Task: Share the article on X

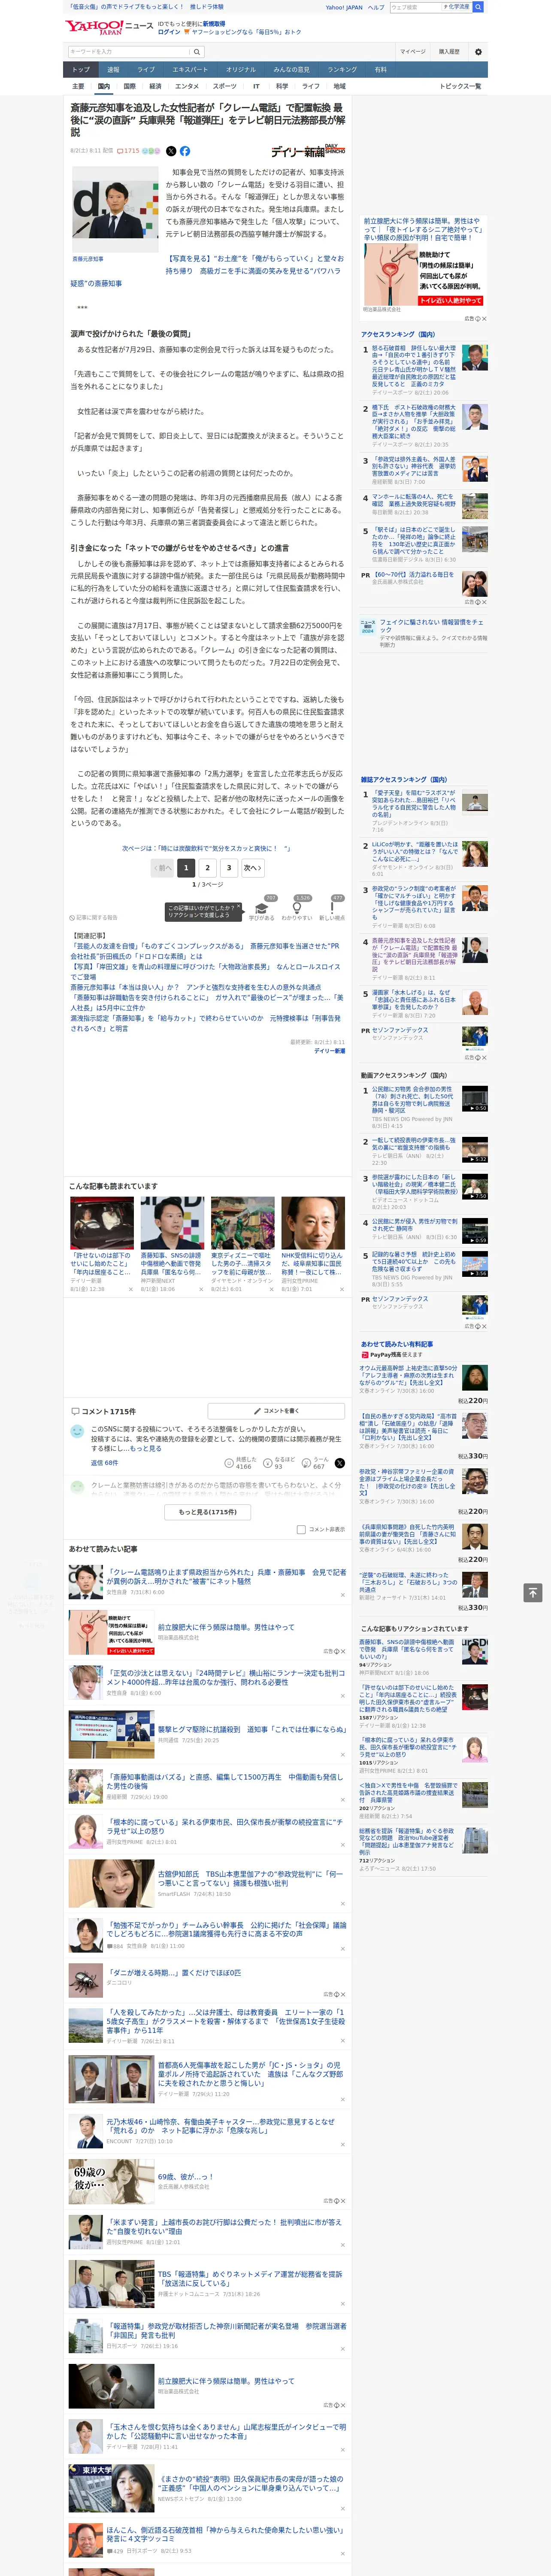Action: click(x=171, y=151)
